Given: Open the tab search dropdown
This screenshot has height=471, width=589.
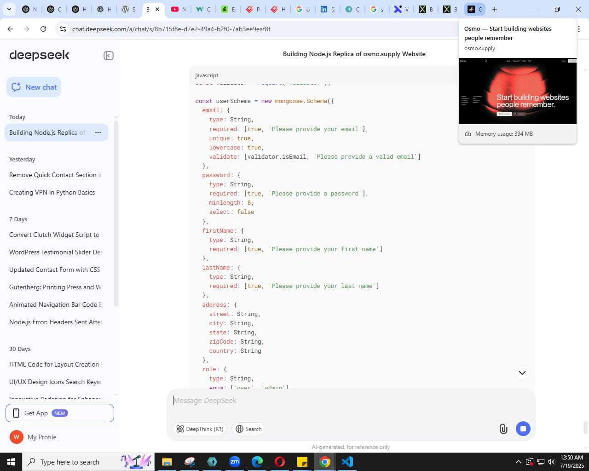Looking at the screenshot, I should (x=9, y=9).
